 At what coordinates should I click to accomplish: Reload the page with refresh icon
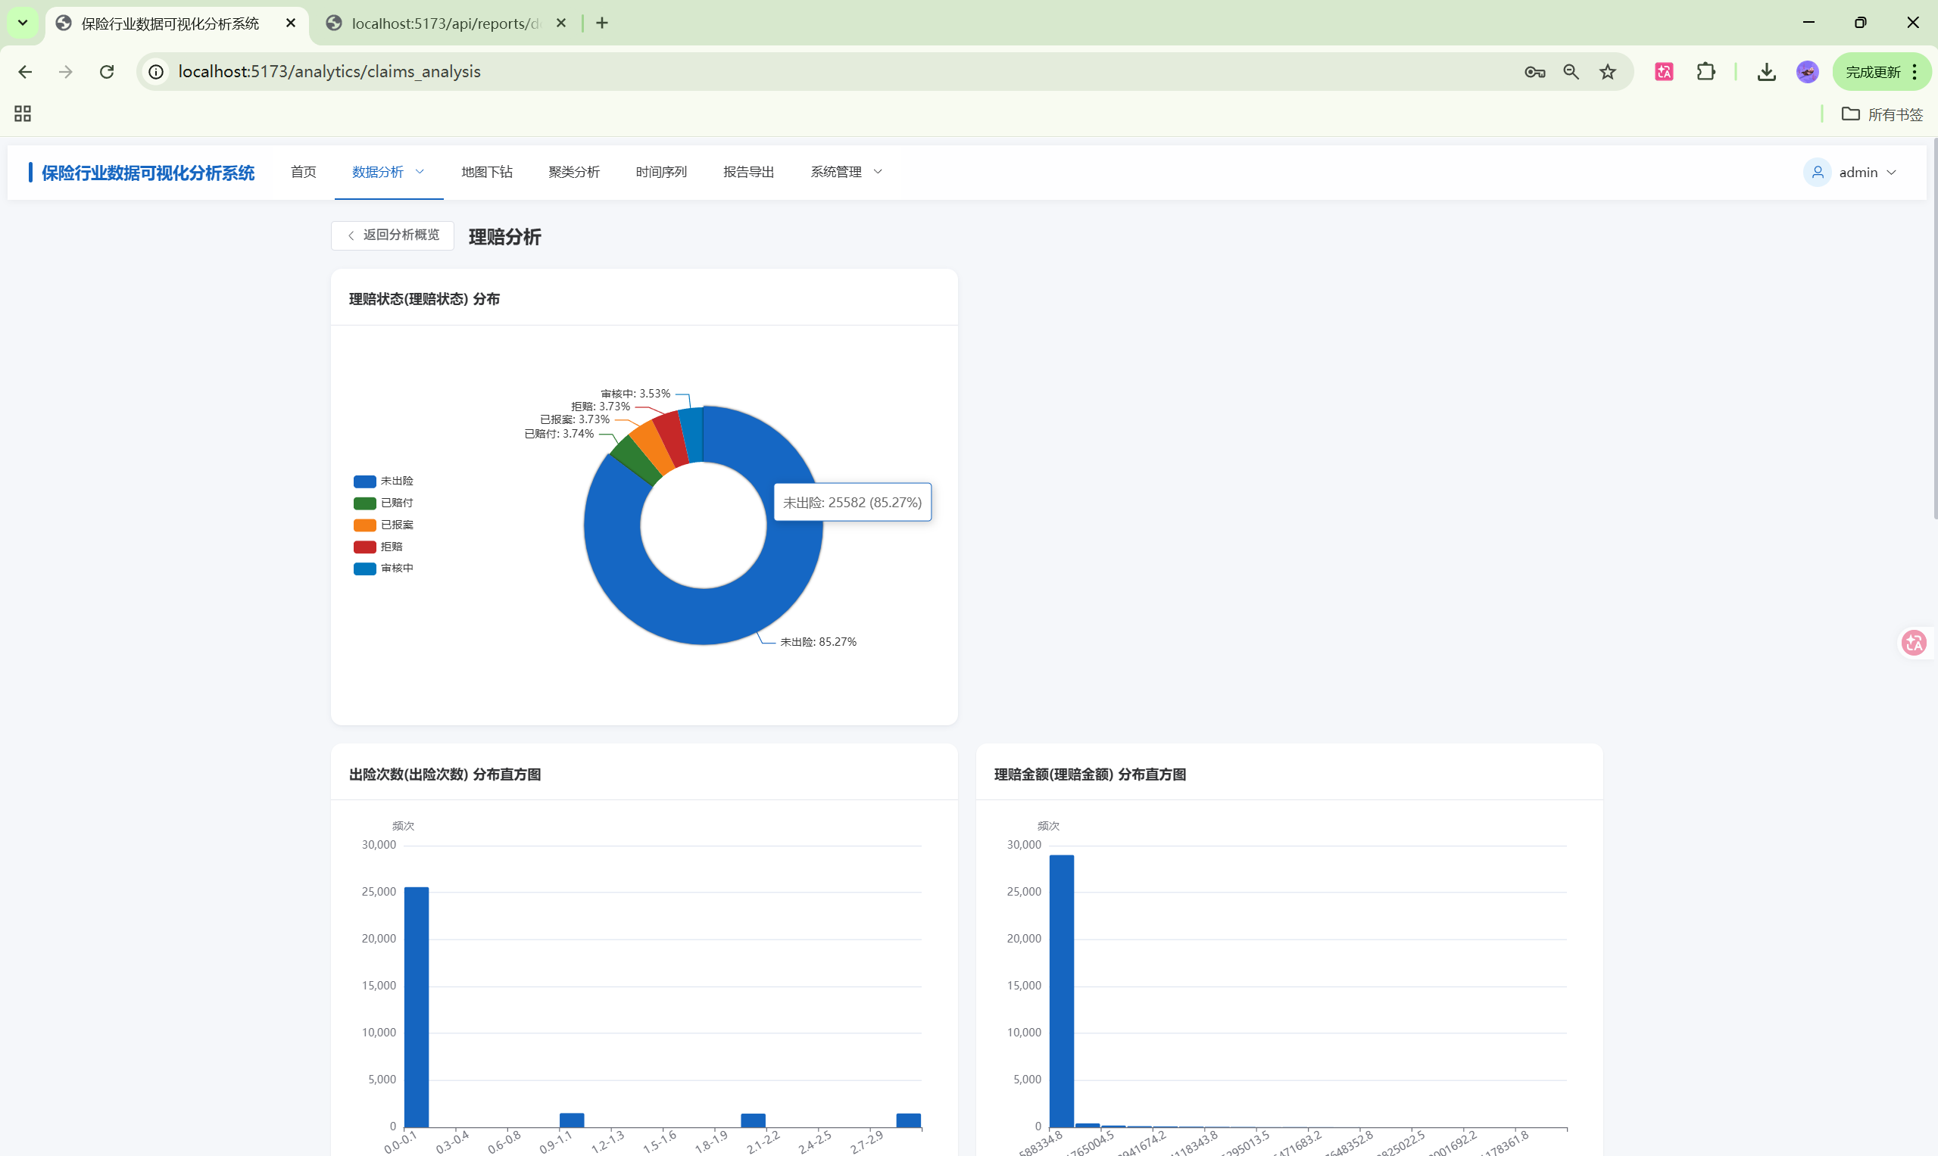pos(107,72)
